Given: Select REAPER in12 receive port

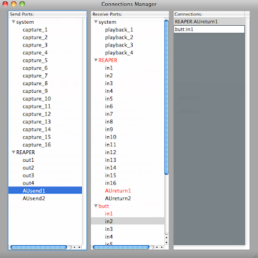Looking at the screenshot, I should tap(110, 152).
